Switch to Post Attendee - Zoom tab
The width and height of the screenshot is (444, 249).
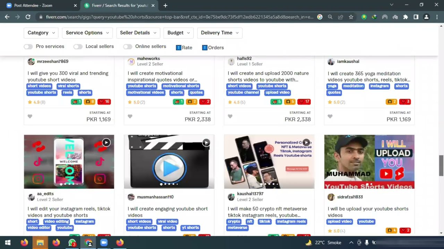41,6
